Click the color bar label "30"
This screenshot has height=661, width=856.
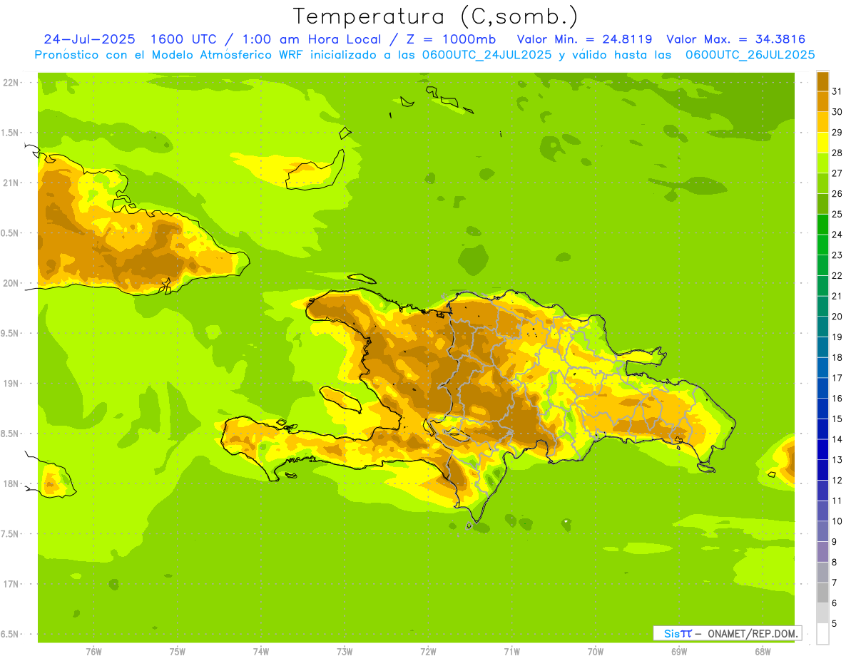pyautogui.click(x=837, y=112)
